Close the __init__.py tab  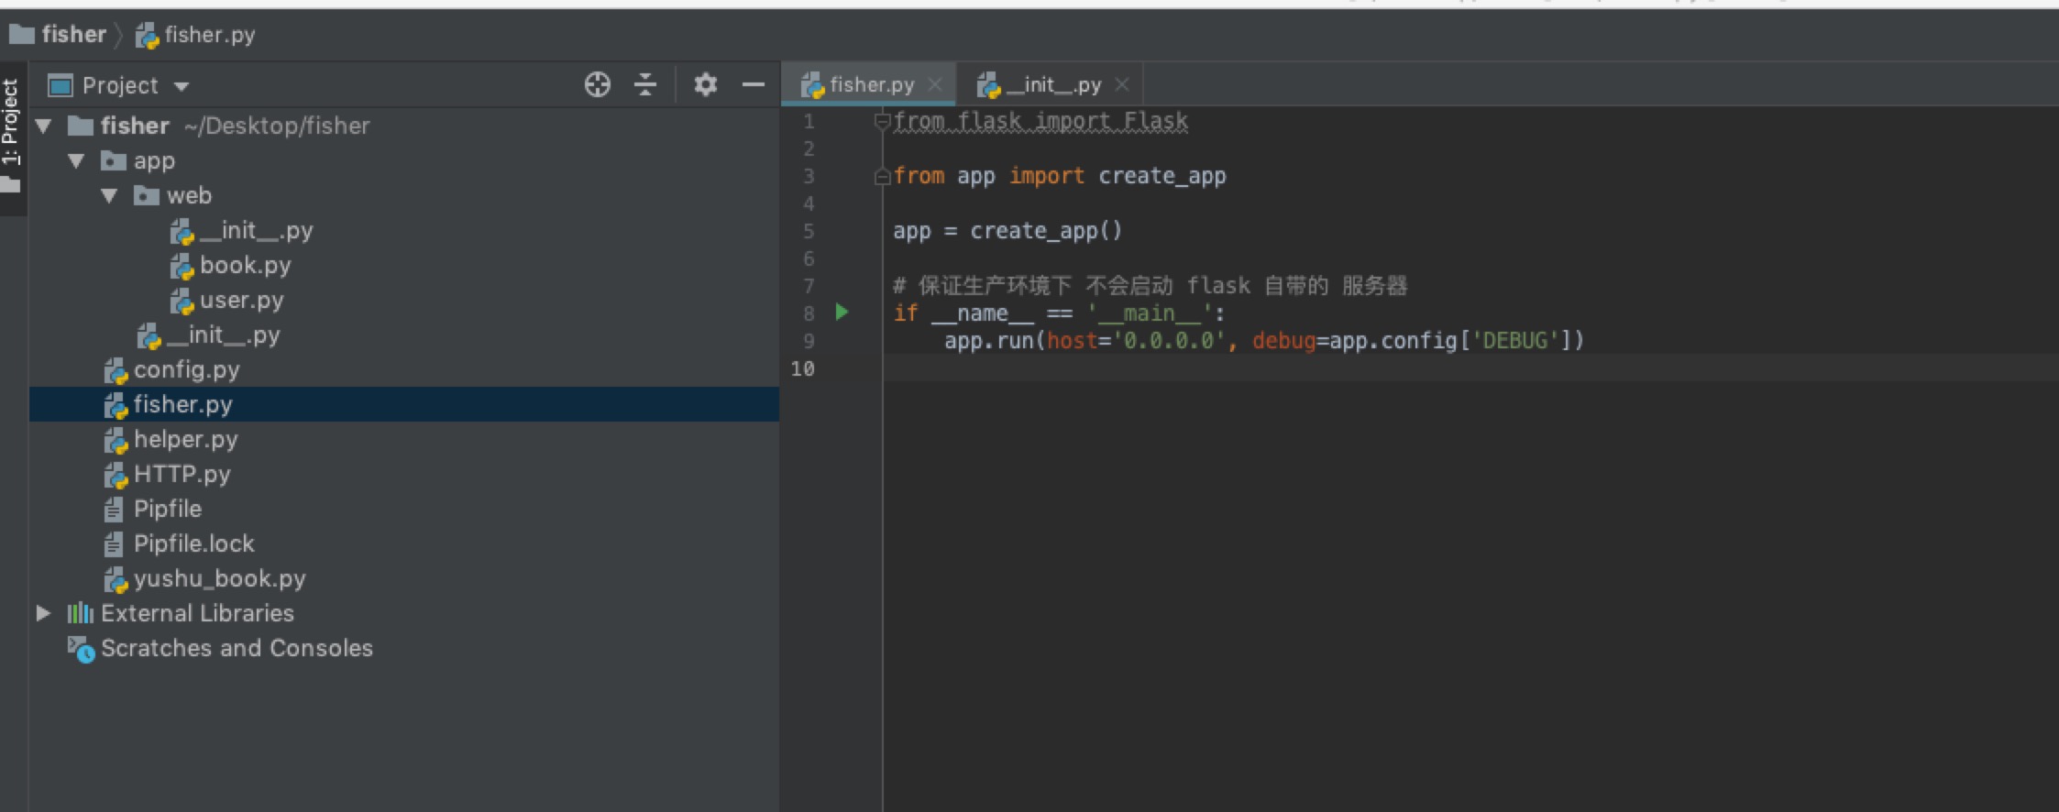pyautogui.click(x=1122, y=84)
